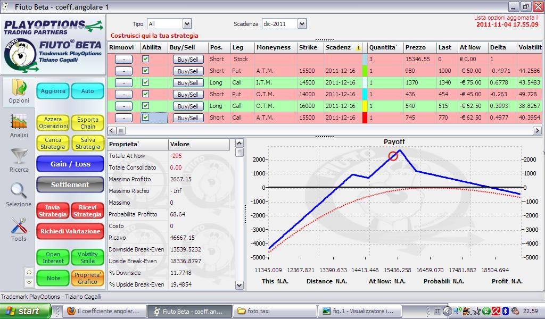Click the red color swatch of Short Call row

click(365, 117)
